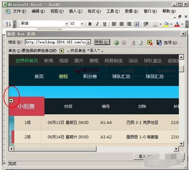
Task: Apply right text alignment
Action: (129, 24)
